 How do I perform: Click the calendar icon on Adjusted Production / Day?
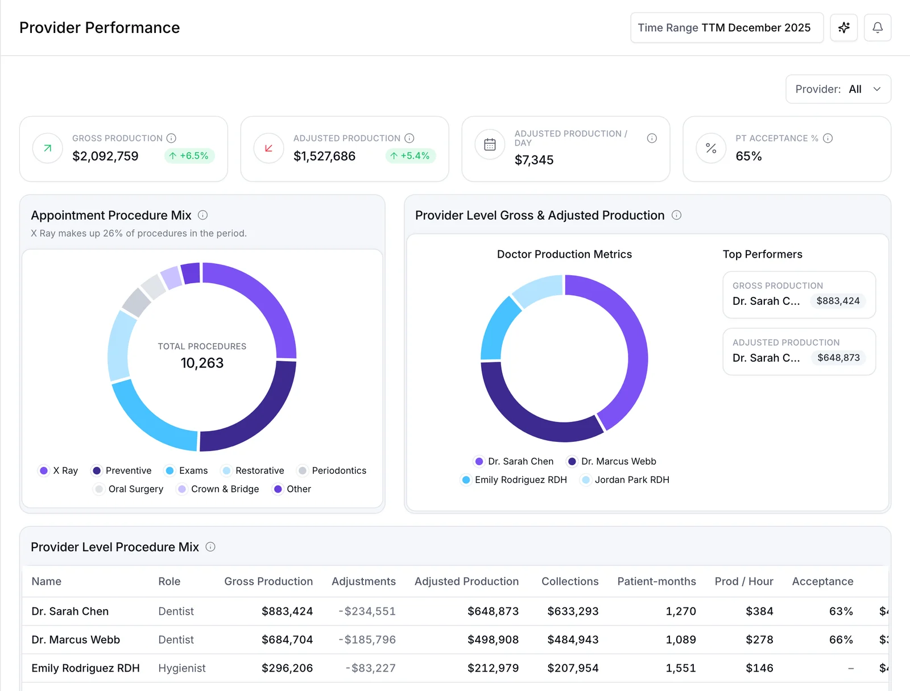(490, 144)
